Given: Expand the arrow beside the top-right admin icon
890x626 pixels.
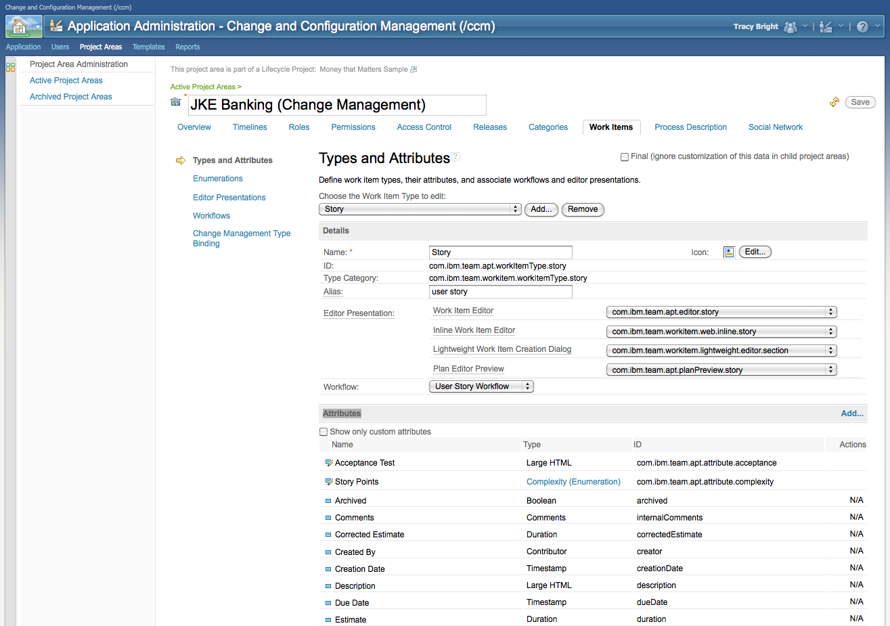Looking at the screenshot, I should (841, 26).
